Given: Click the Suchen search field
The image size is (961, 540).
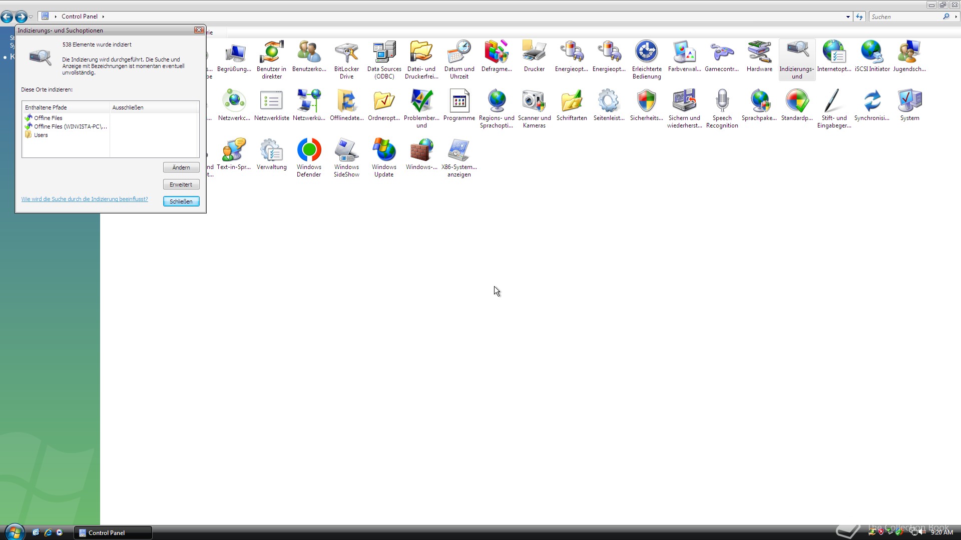Looking at the screenshot, I should coord(906,16).
